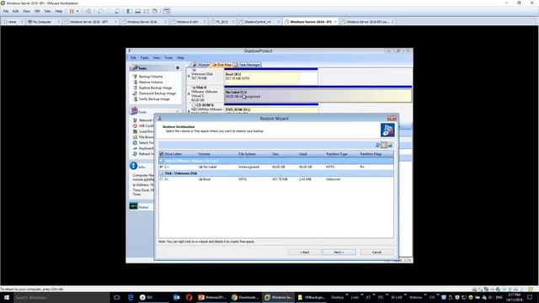Open ShadowProtect File menu
The width and height of the screenshot is (539, 303).
[x=133, y=58]
